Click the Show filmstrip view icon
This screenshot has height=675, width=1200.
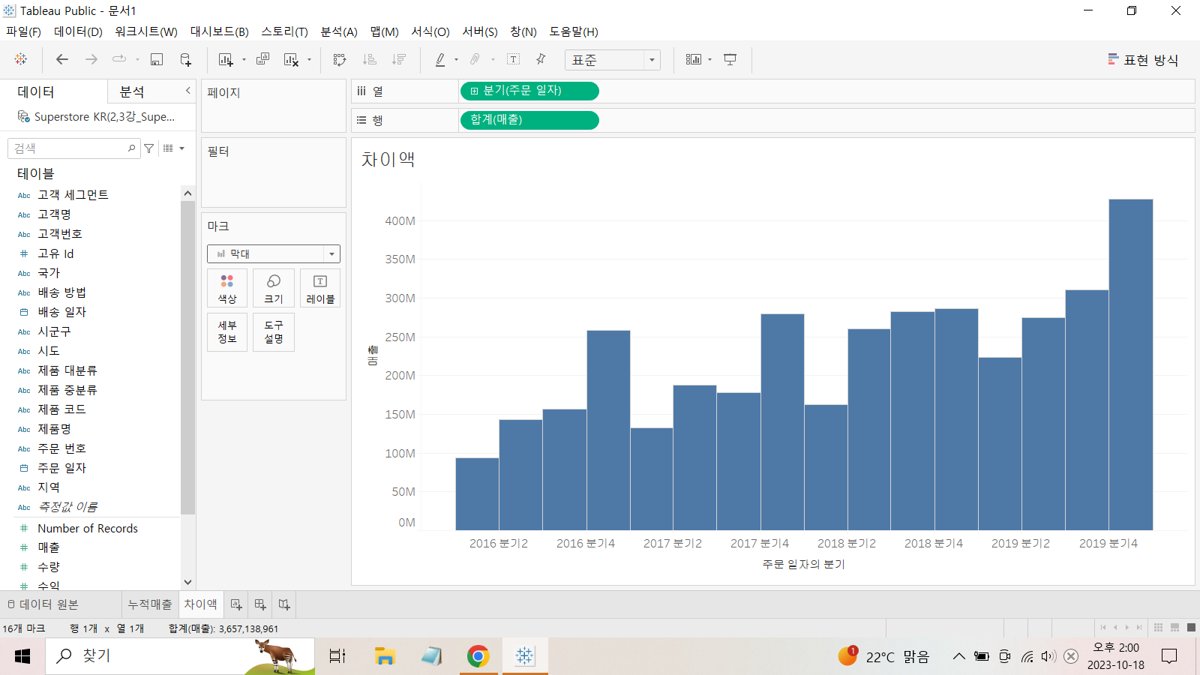tap(1174, 628)
